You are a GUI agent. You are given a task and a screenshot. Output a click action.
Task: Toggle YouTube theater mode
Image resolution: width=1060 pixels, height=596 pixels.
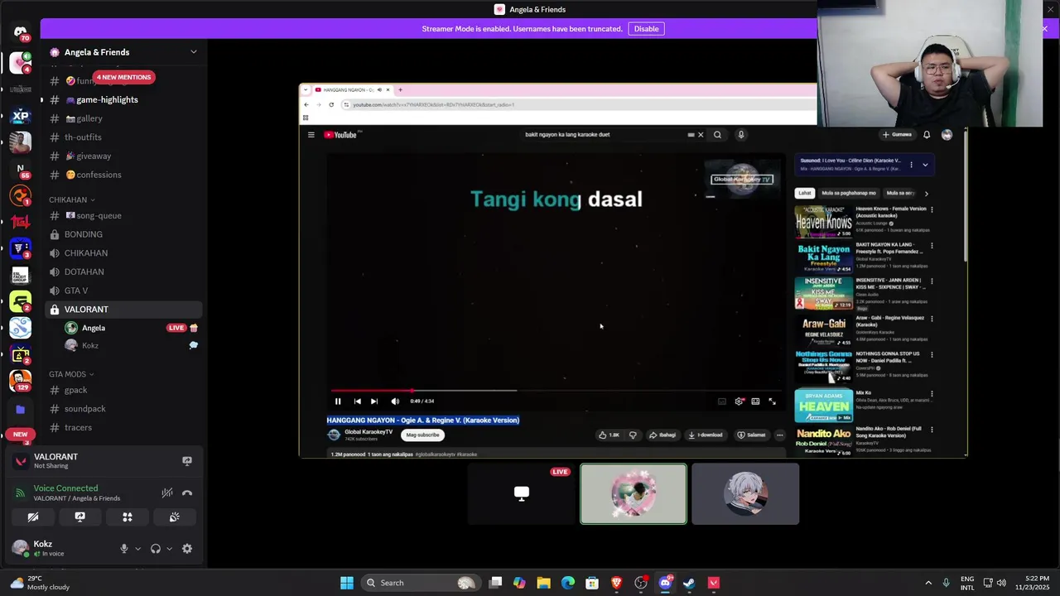[755, 401]
